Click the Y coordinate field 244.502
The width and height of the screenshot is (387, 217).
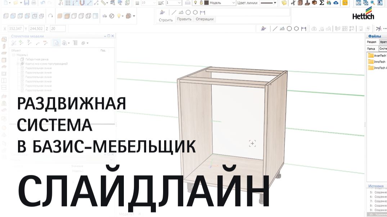point(36,29)
